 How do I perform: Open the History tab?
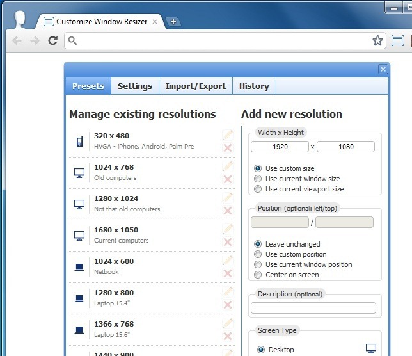(254, 86)
